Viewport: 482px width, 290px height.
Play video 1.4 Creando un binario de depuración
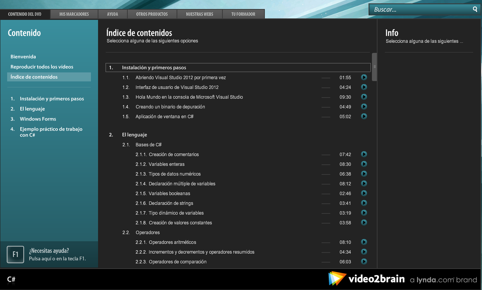click(364, 107)
